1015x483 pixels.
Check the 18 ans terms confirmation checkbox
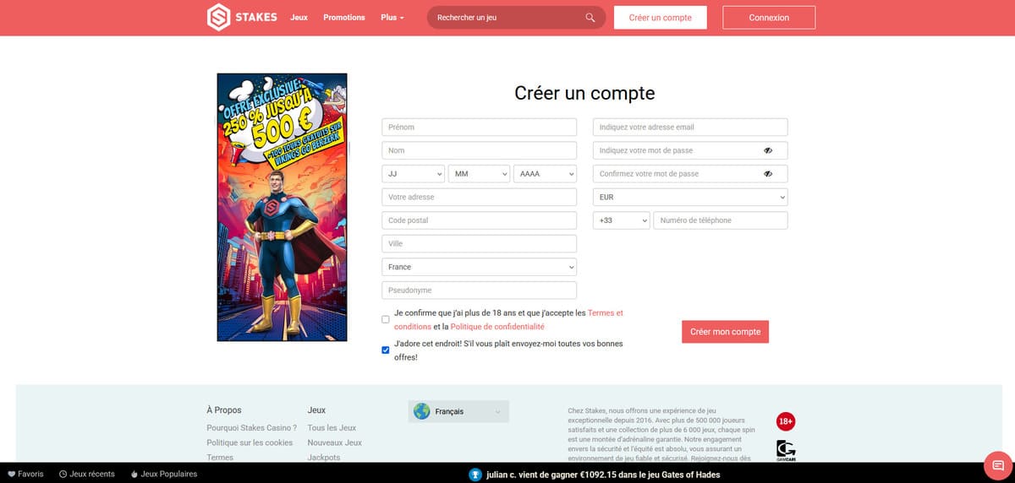coord(386,320)
